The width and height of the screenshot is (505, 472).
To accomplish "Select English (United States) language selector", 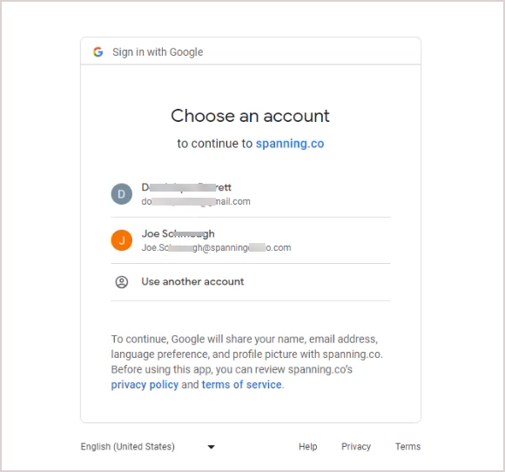I will tap(148, 447).
